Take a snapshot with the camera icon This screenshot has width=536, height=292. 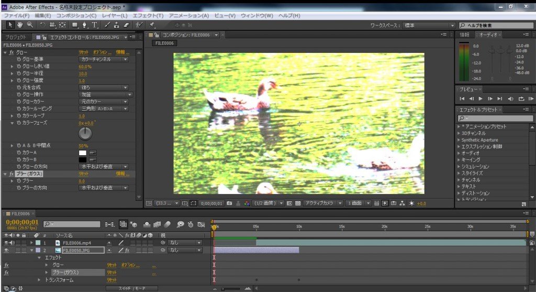click(229, 203)
